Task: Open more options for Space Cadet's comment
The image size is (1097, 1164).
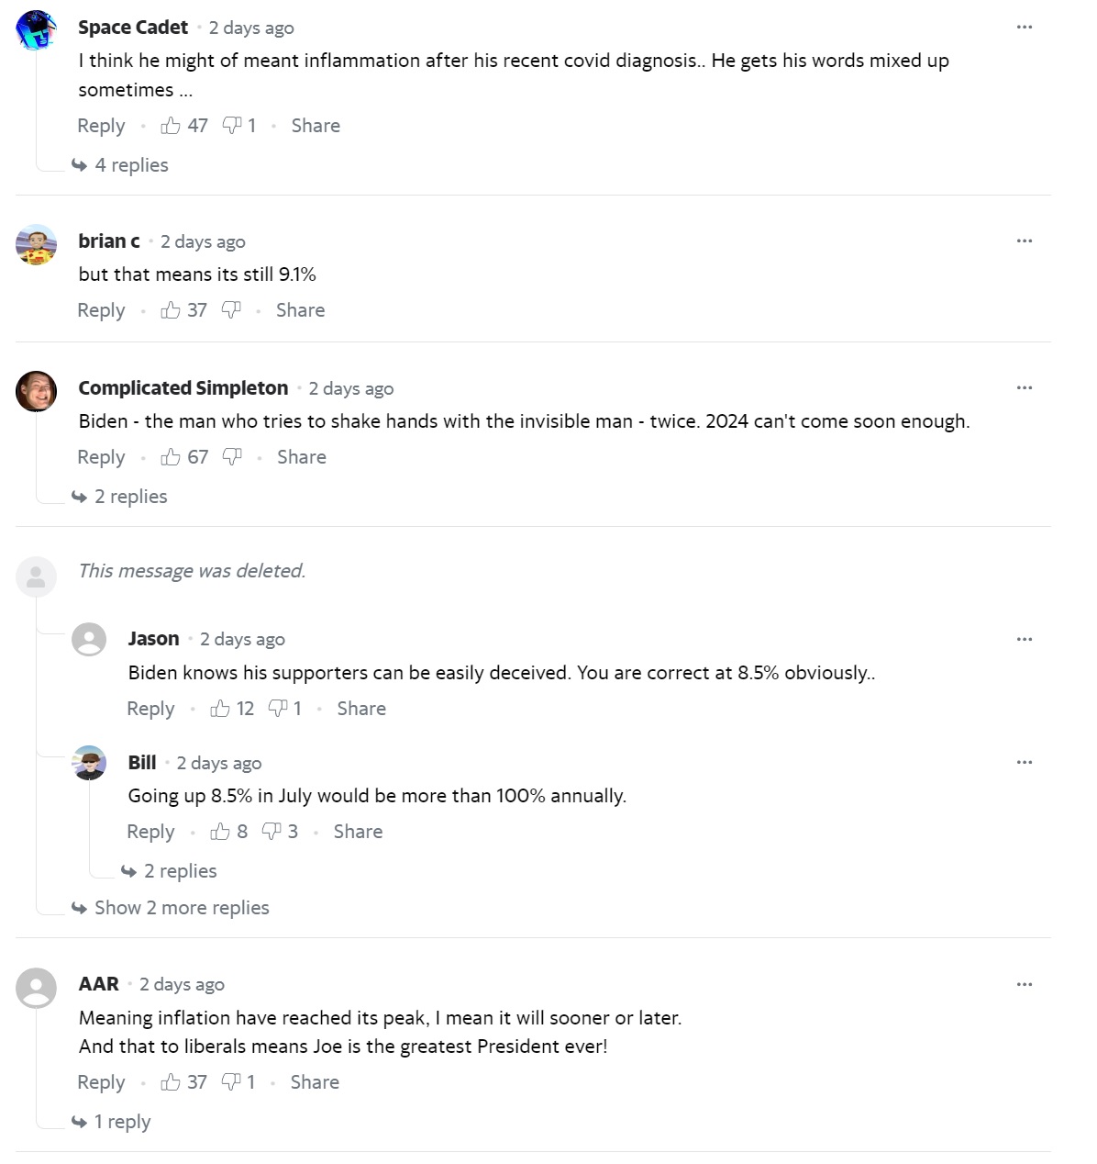Action: coord(1025,28)
